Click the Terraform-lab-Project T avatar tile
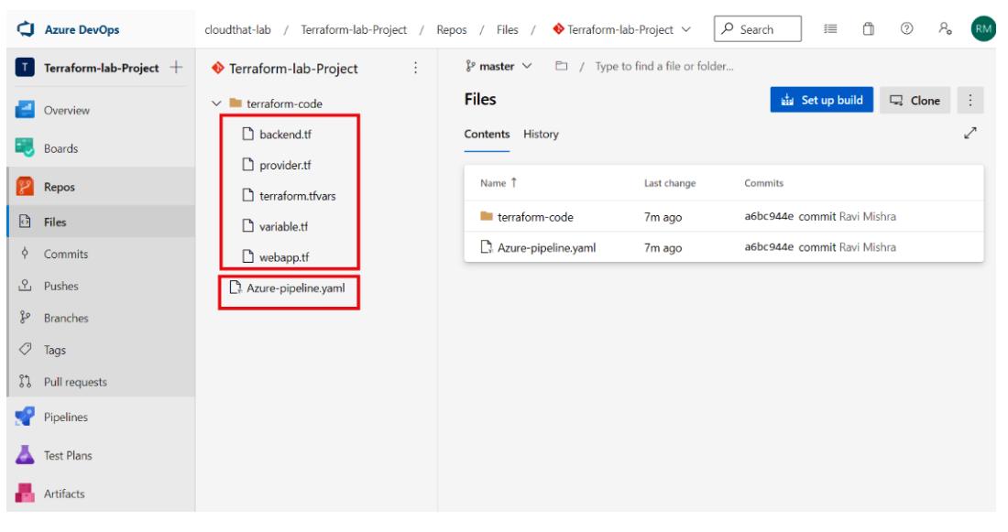The image size is (1008, 532). 25,68
